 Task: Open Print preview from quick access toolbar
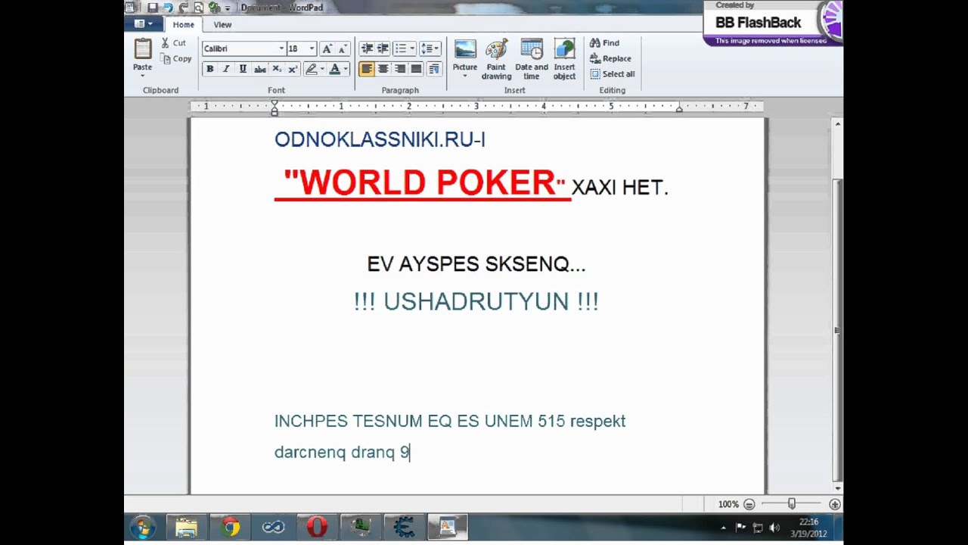coord(198,8)
